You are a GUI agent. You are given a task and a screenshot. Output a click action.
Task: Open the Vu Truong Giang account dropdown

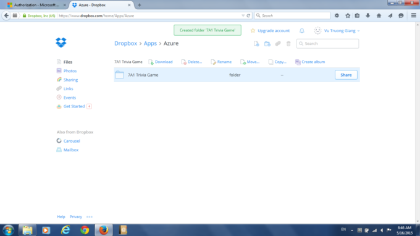point(342,31)
